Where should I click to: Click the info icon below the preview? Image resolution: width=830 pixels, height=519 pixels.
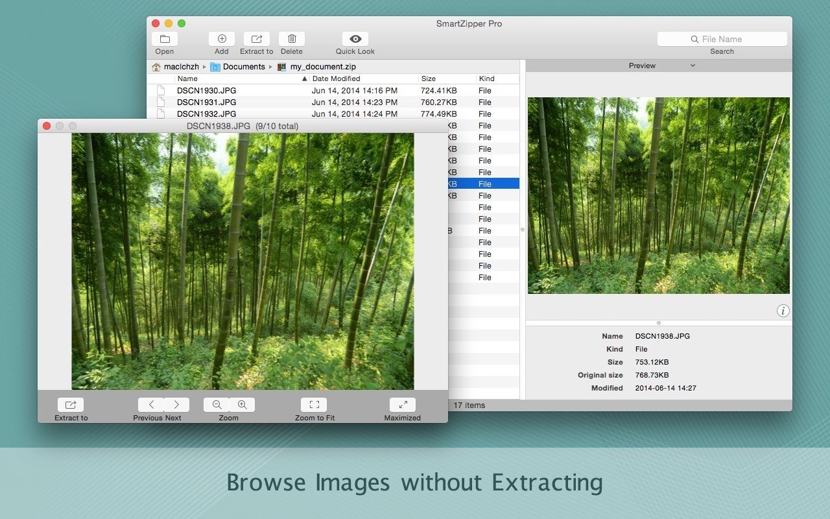point(783,311)
